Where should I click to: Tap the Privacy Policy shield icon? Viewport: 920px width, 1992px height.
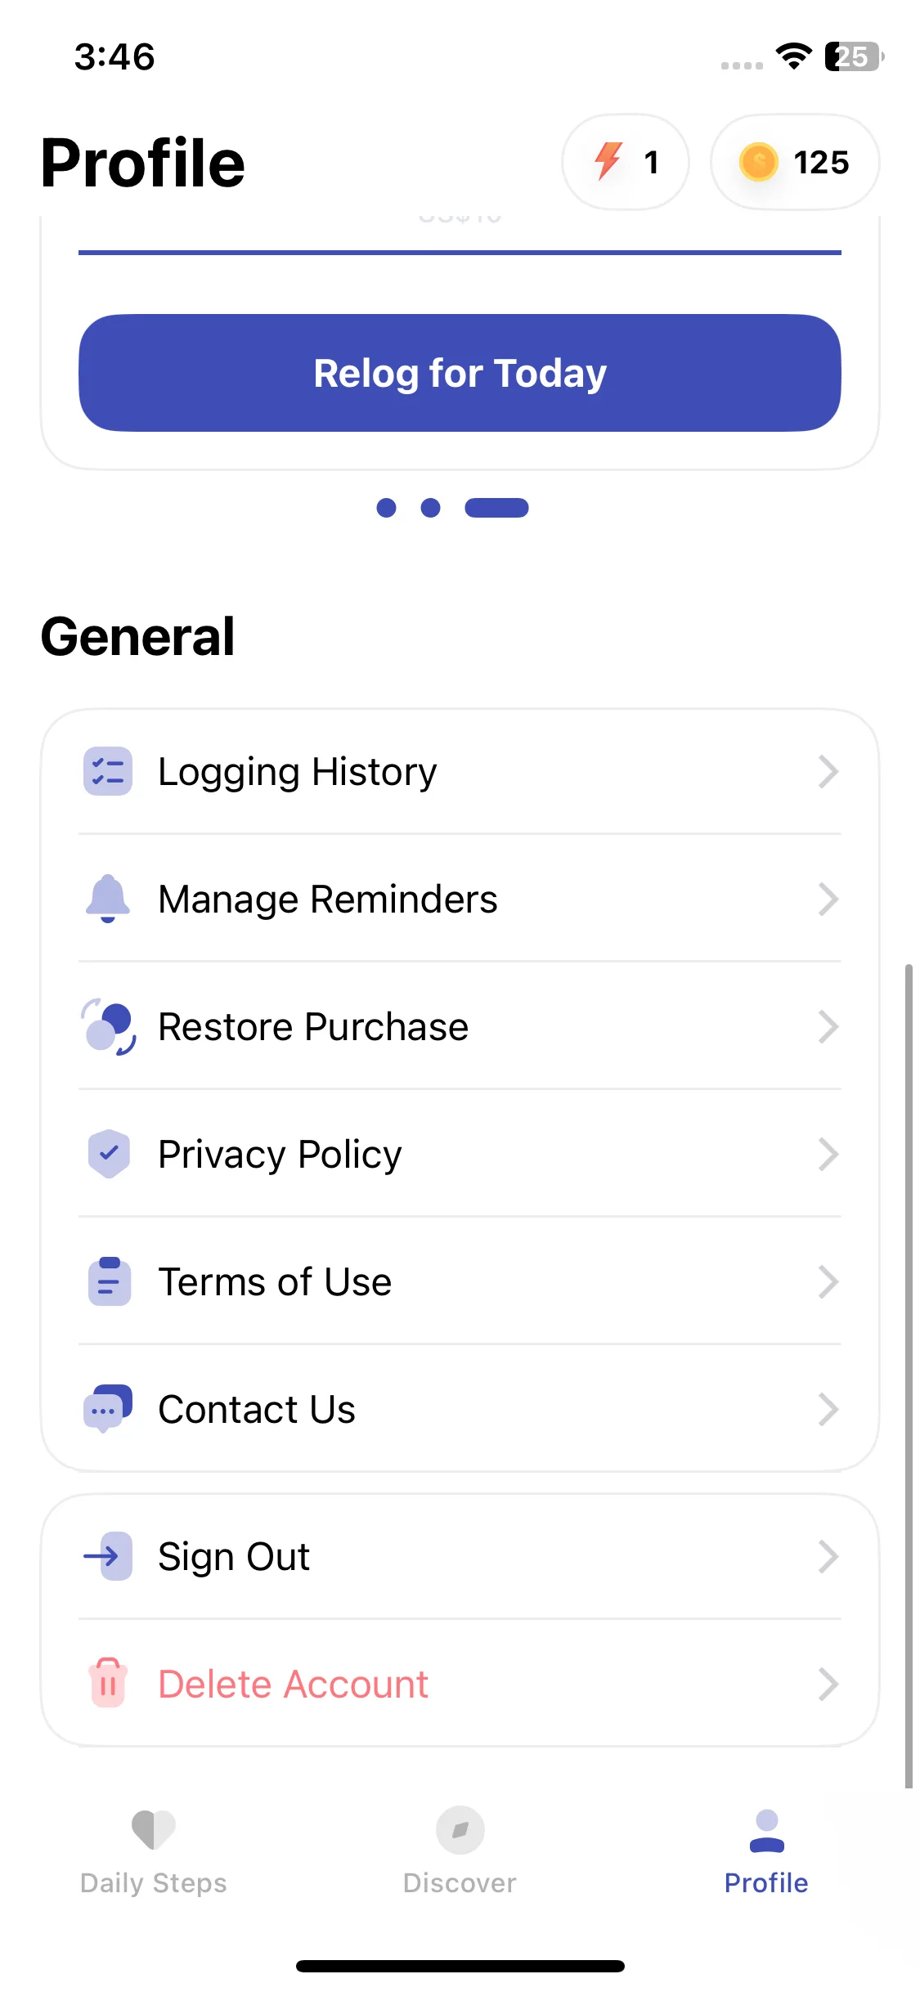(109, 1154)
